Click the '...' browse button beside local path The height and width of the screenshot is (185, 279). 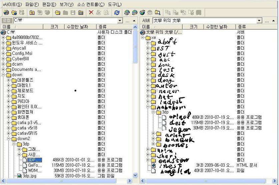128,21
